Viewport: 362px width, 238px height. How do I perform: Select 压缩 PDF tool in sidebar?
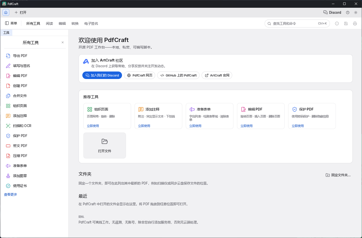point(35,156)
